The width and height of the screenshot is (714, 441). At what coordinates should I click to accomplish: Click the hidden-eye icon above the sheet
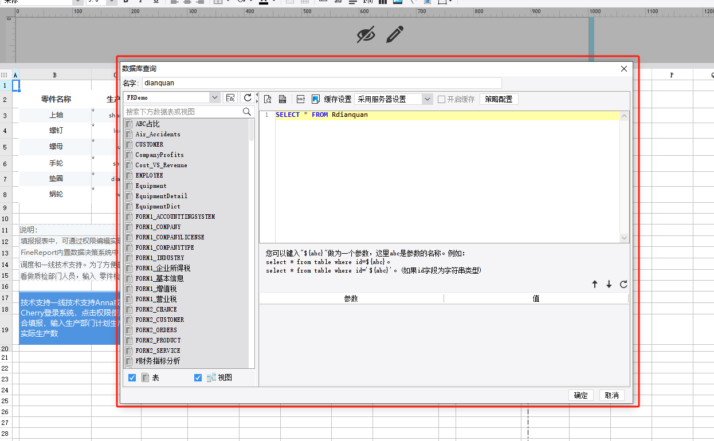pos(366,34)
